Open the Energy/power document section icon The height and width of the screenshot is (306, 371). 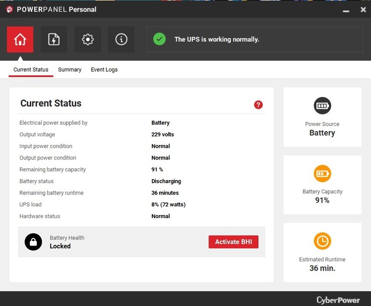pos(54,39)
